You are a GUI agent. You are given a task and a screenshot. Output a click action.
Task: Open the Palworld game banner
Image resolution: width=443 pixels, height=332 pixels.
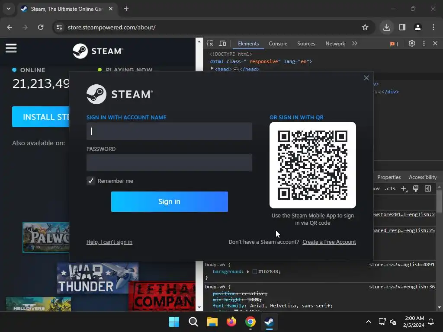point(46,237)
